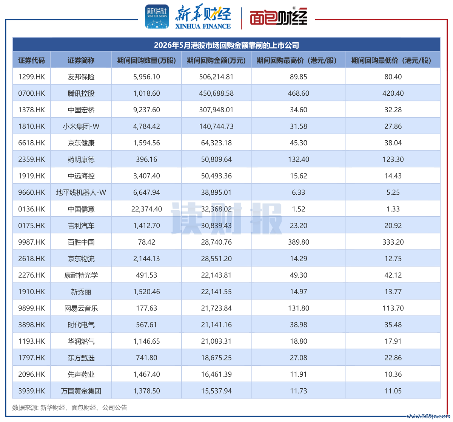Click the 期间回购最高价 column header
The height and width of the screenshot is (422, 453).
click(298, 61)
